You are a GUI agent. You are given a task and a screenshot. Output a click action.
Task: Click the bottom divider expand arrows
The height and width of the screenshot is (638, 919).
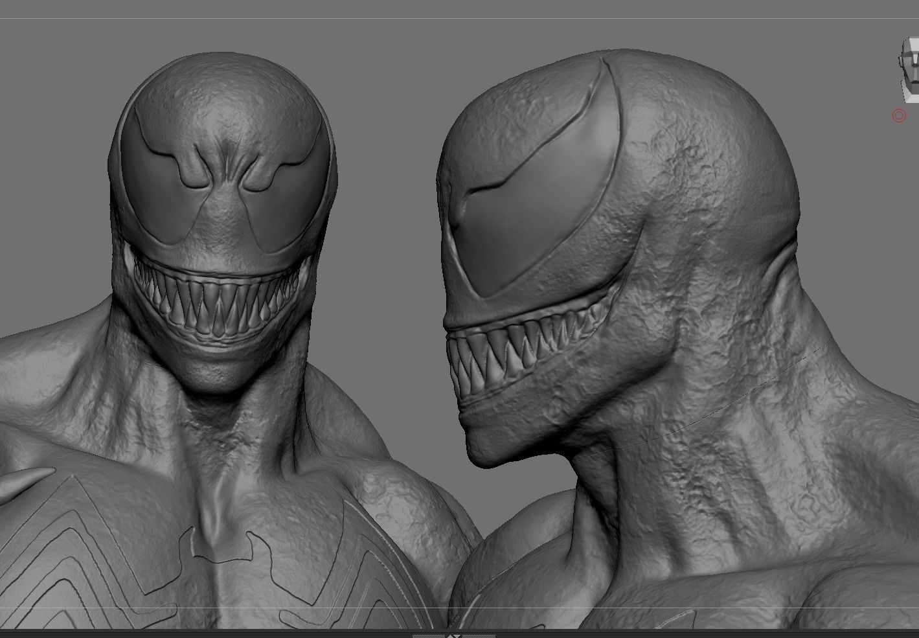[454, 636]
